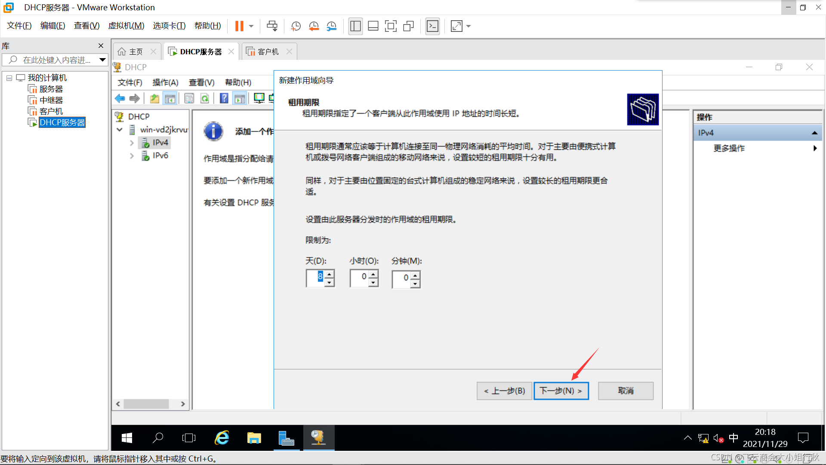826x465 pixels.
Task: Open library search dropdown arrow
Action: click(x=102, y=60)
